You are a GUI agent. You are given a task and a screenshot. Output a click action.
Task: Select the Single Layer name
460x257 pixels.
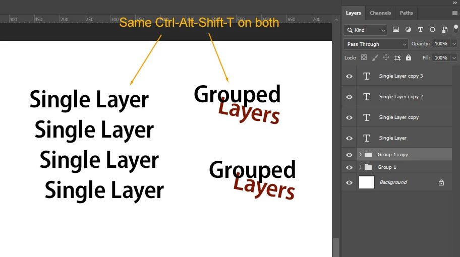[392, 138]
